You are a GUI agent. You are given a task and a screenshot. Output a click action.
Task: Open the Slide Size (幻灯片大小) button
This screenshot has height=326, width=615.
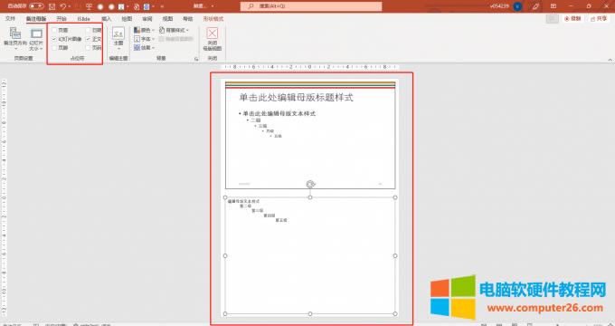coord(36,39)
